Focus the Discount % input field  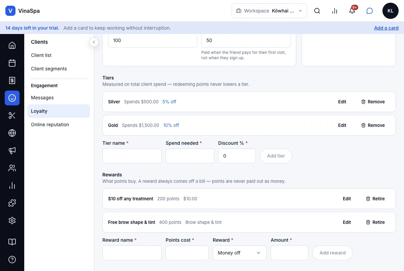coord(237,156)
